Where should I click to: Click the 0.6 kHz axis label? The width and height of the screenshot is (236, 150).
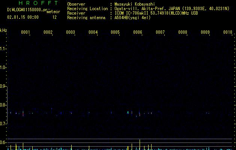3,142
